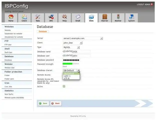This screenshot has width=156, height=120.
Task: Click the Database name input field
Action: click(81, 51)
